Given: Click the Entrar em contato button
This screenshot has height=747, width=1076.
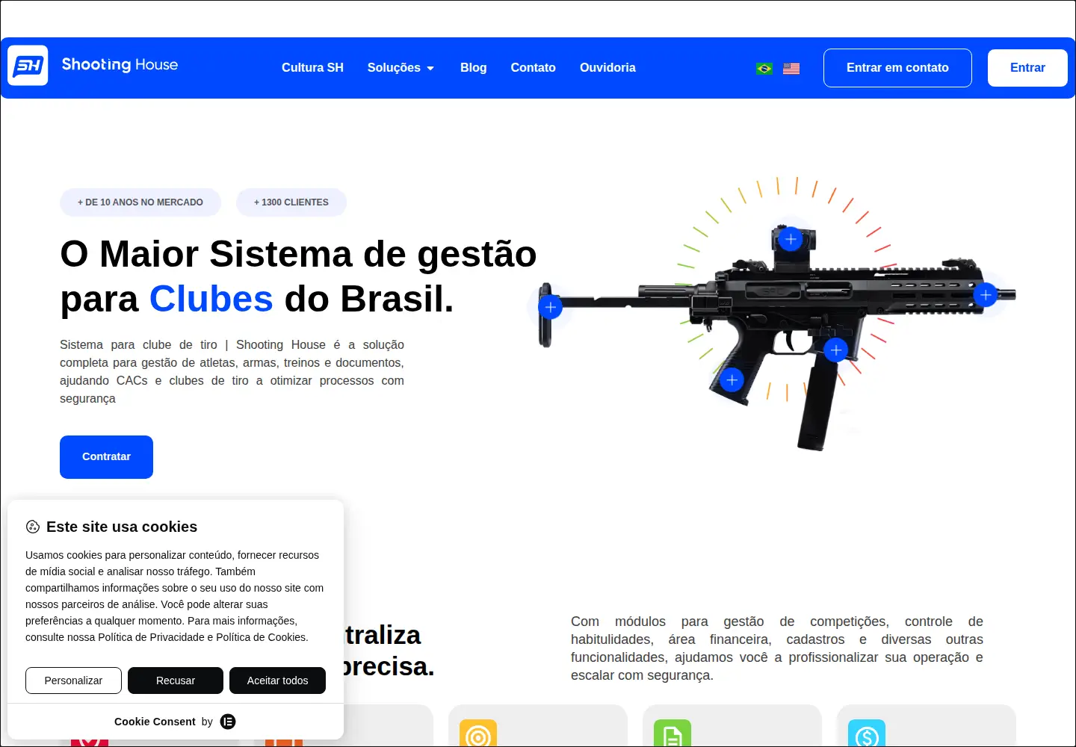Looking at the screenshot, I should 897,68.
